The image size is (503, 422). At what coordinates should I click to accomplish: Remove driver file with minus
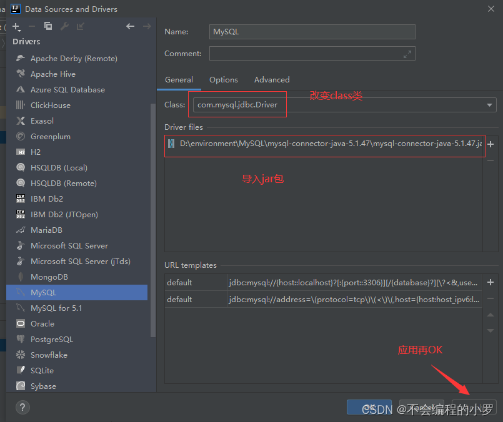491,160
